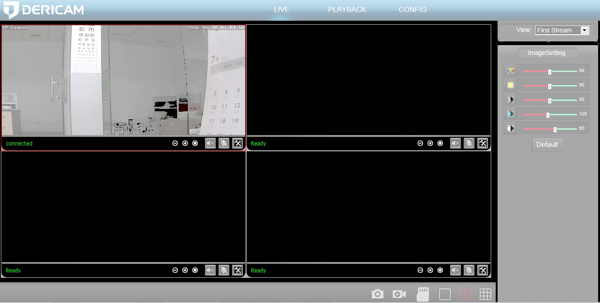This screenshot has height=303, width=600.
Task: Open the tools icon in the bottom-right Ready pane
Action: 483,270
